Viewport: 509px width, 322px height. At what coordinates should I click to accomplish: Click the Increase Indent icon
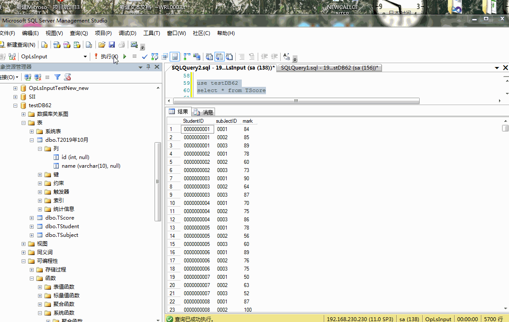[x=274, y=57]
